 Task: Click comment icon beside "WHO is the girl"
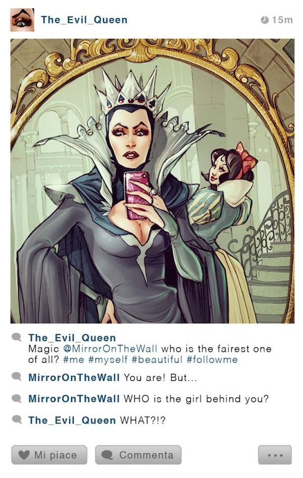[17, 398]
